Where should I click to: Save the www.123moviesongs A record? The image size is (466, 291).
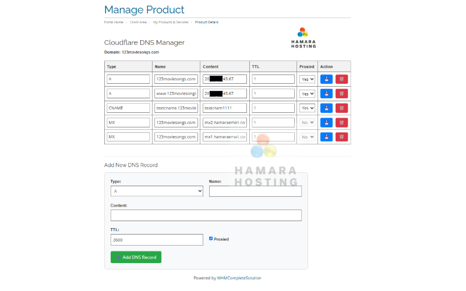coord(326,94)
